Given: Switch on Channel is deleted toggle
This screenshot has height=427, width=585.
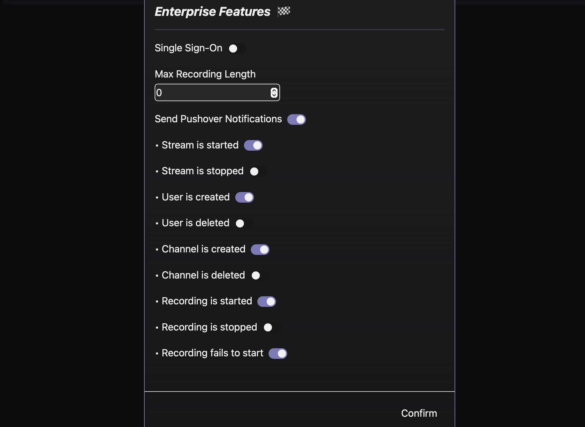Looking at the screenshot, I should click(x=260, y=275).
